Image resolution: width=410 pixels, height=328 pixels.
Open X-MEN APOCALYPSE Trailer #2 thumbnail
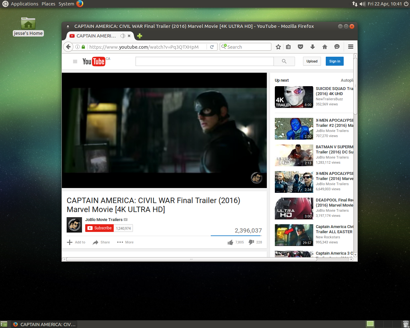pyautogui.click(x=294, y=128)
